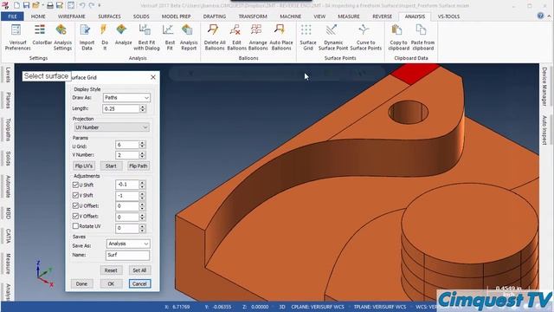The width and height of the screenshot is (554, 312).
Task: Switch to the REVERSE tab
Action: 382,16
